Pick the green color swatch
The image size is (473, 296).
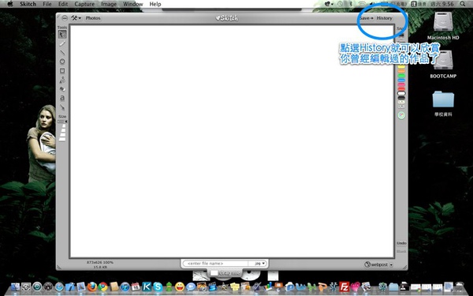click(x=401, y=76)
